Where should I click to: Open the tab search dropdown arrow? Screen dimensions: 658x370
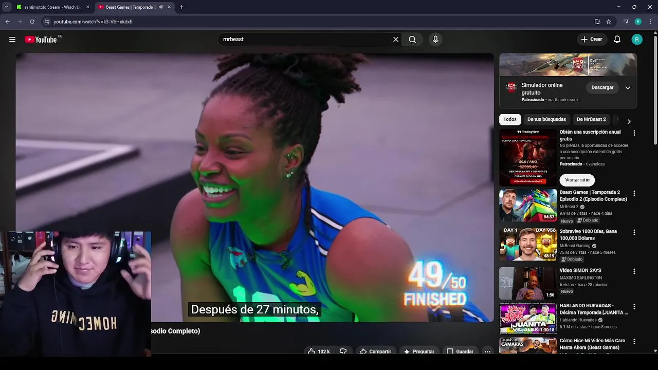tap(7, 7)
